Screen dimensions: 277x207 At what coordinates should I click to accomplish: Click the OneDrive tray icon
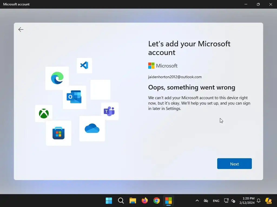click(x=206, y=201)
